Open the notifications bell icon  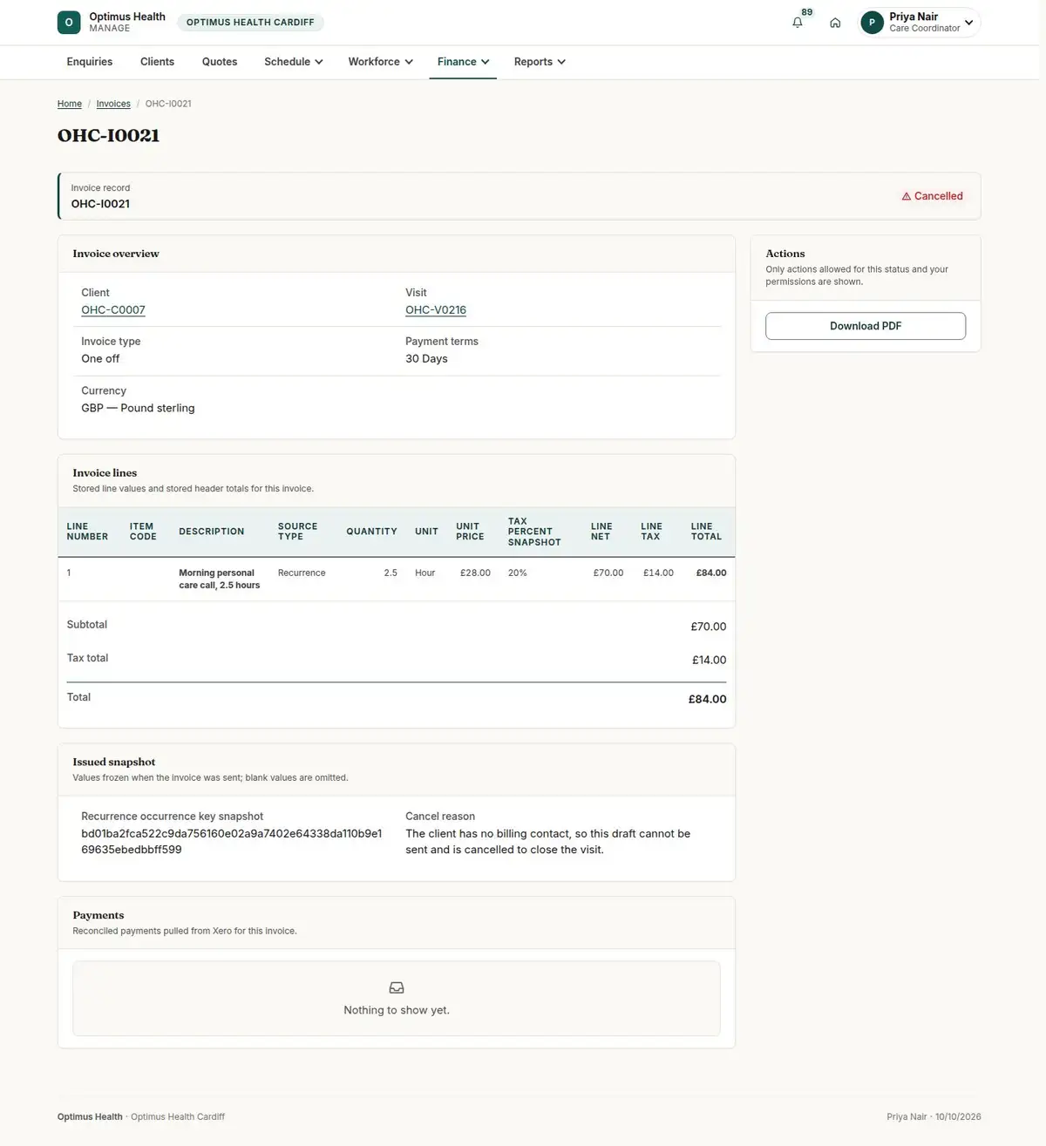pyautogui.click(x=797, y=23)
